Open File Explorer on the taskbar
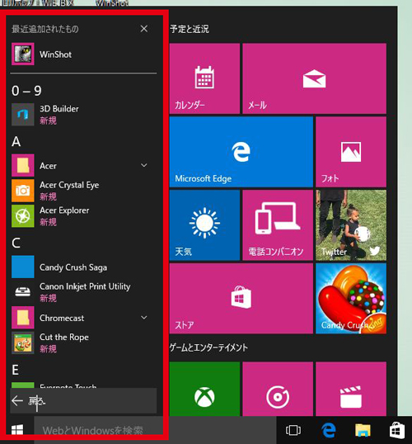412x444 pixels. tap(363, 430)
